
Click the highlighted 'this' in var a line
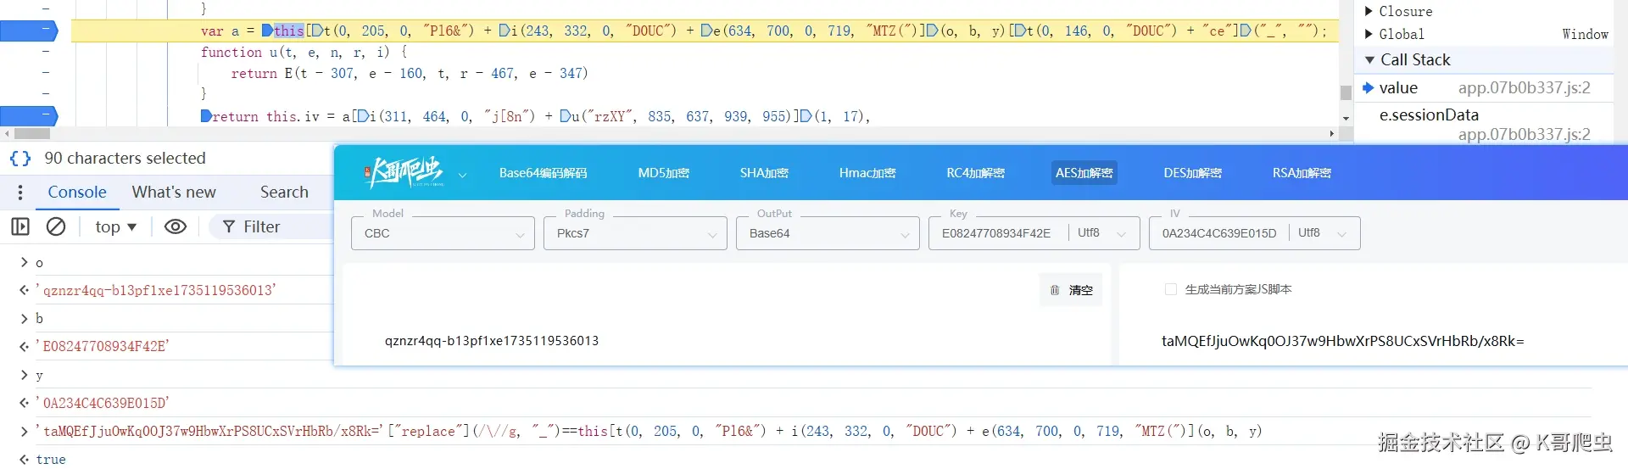[x=288, y=31]
